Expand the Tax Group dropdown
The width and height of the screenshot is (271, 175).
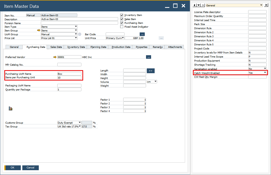tap(79, 126)
